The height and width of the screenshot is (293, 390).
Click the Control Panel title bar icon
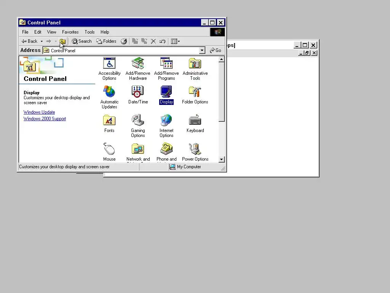coord(22,23)
